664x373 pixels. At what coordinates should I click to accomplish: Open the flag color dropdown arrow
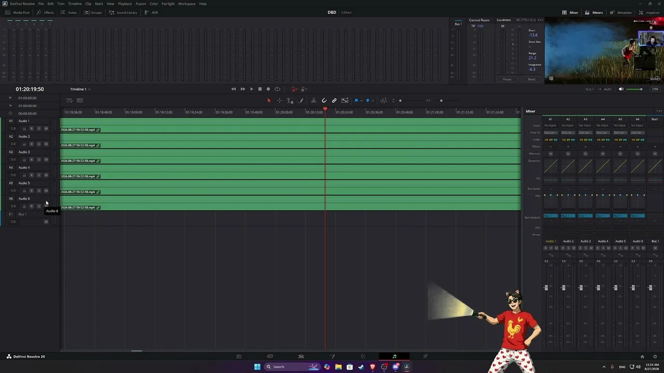coord(361,101)
